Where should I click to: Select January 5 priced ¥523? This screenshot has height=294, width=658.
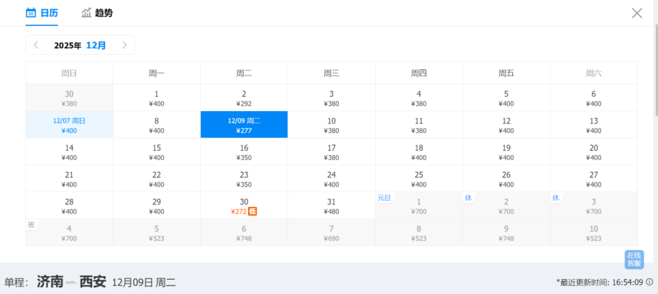[x=156, y=232]
